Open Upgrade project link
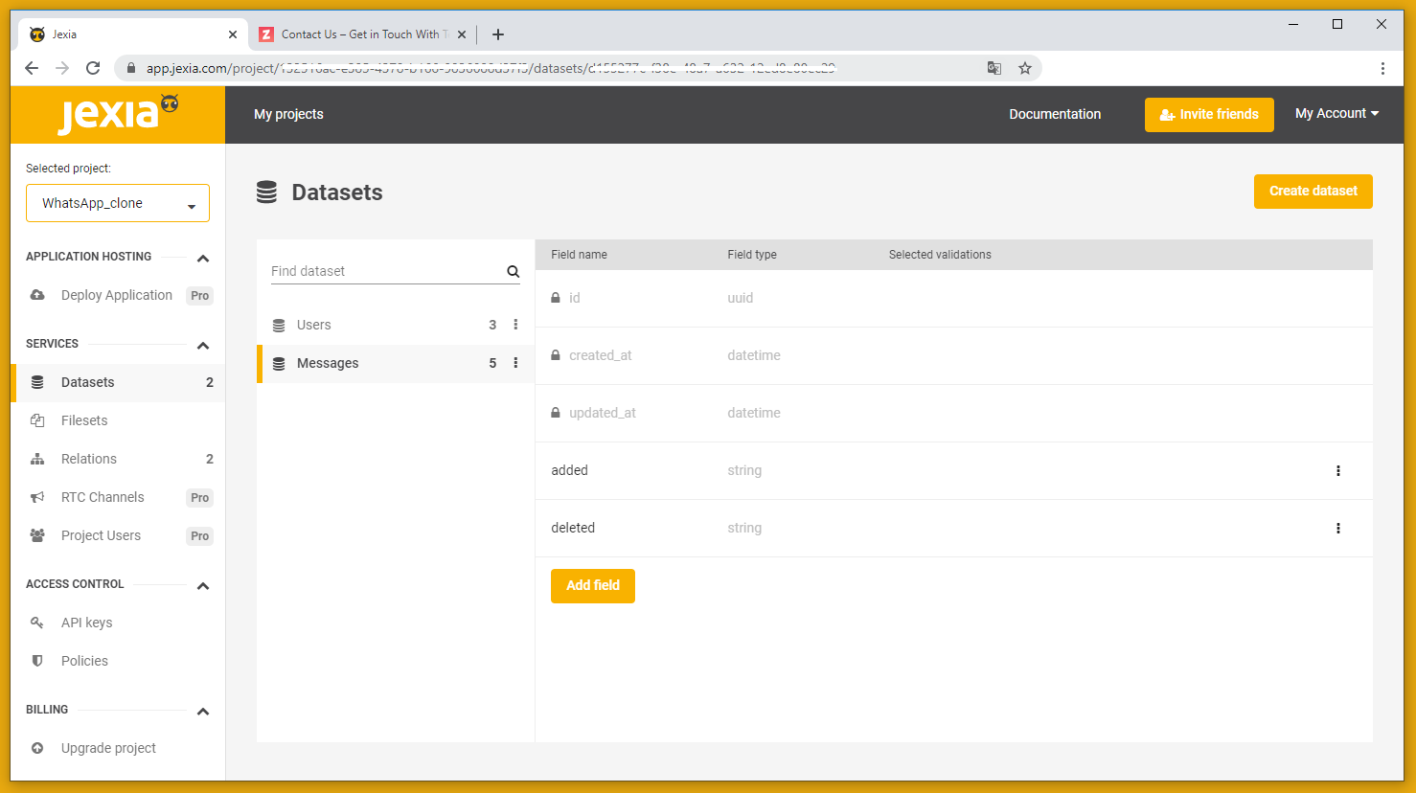1416x793 pixels. [x=108, y=748]
